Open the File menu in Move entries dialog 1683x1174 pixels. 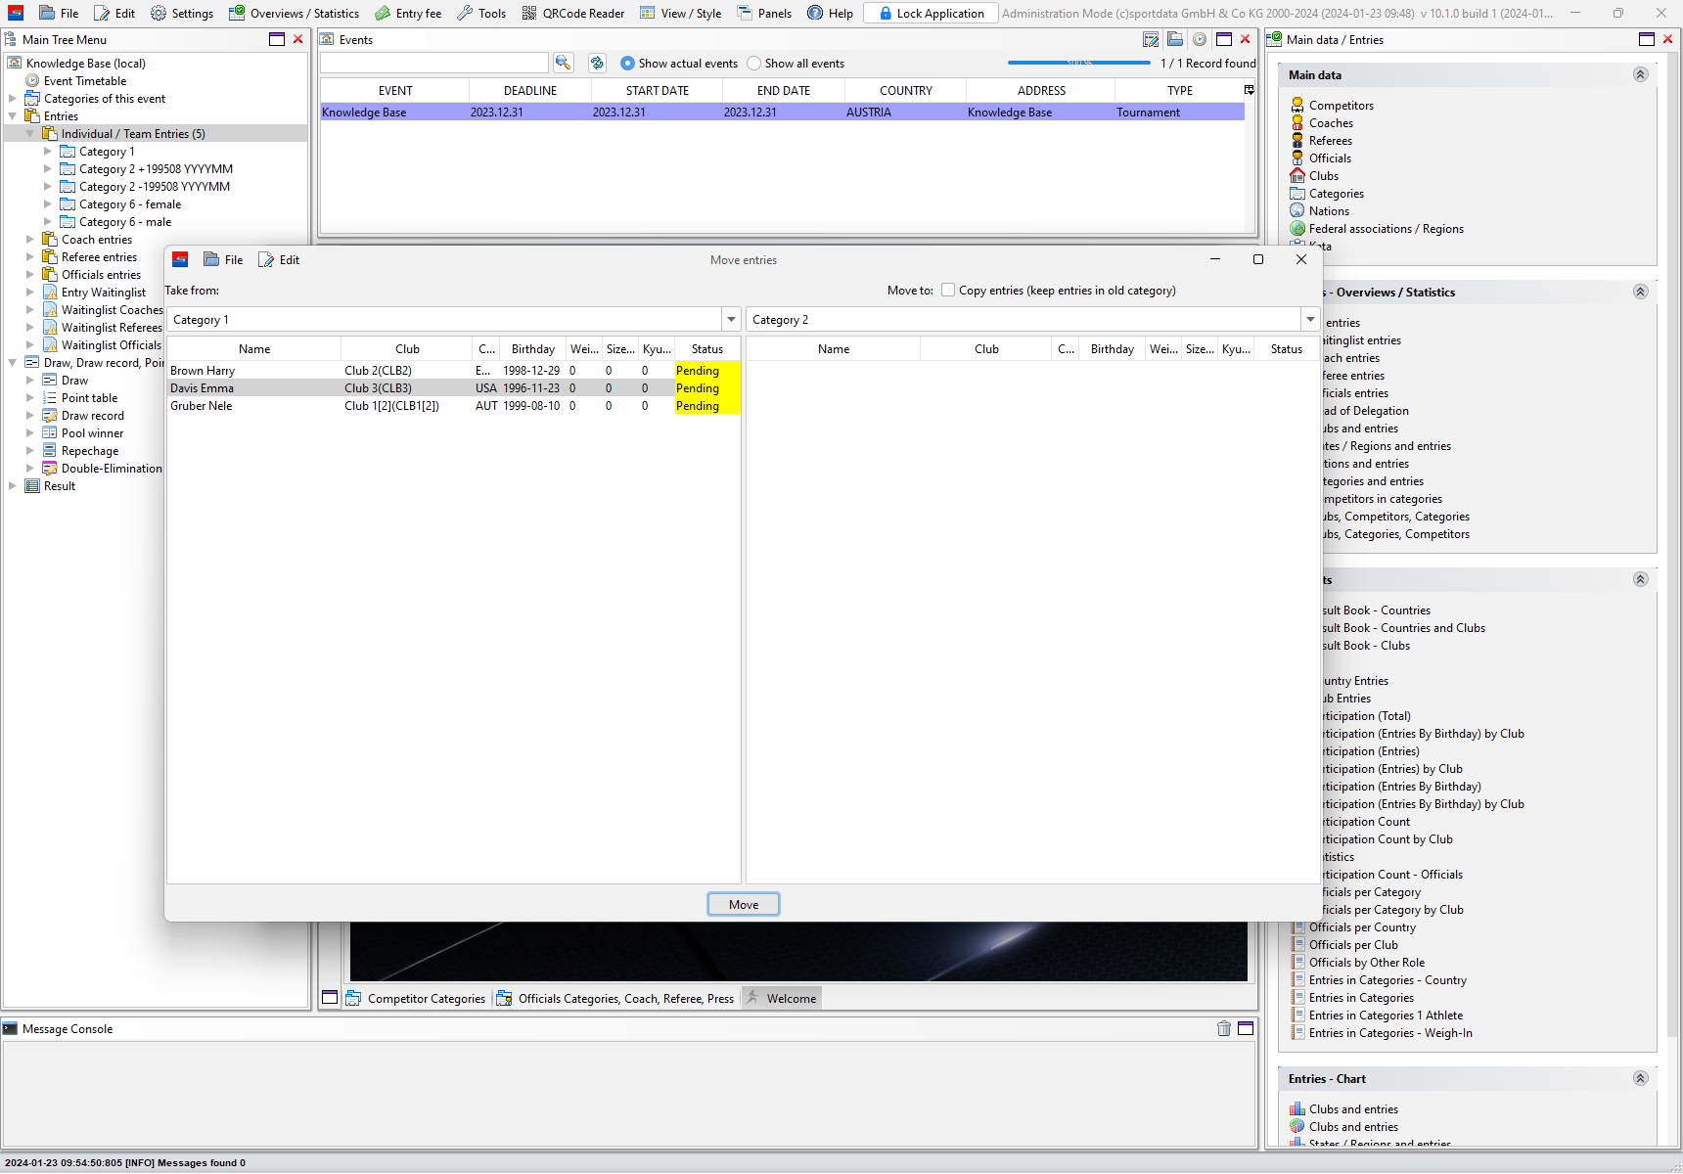(x=224, y=260)
